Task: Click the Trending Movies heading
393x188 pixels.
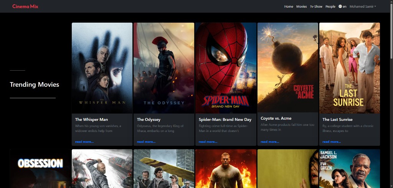Action: click(x=35, y=84)
